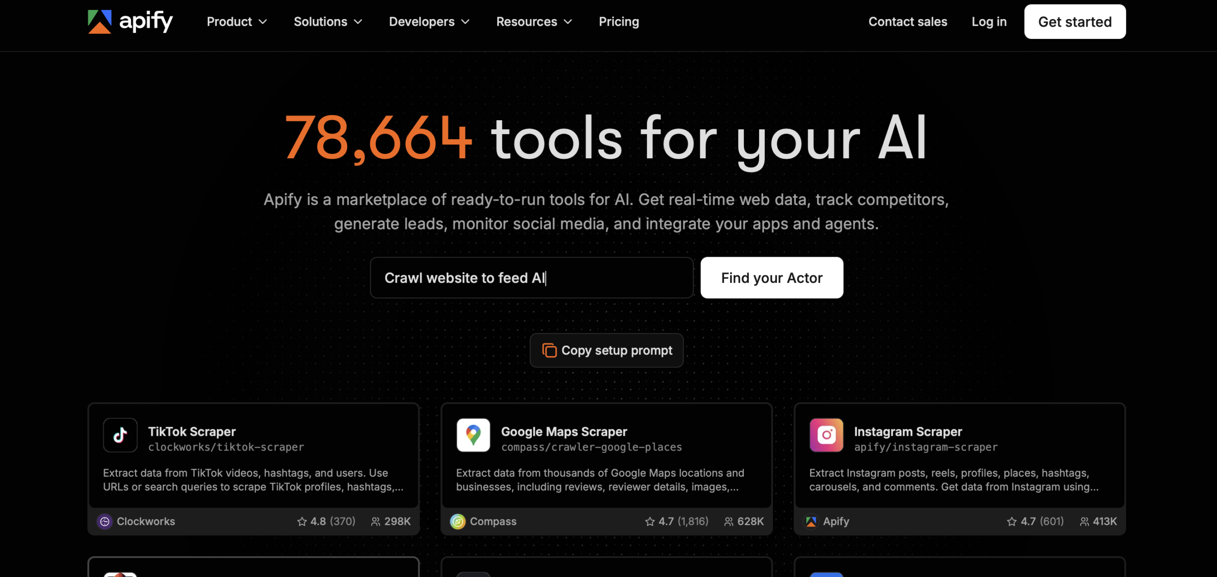Click compass/crawler-google-places path text
Viewport: 1217px width, 577px height.
point(591,447)
